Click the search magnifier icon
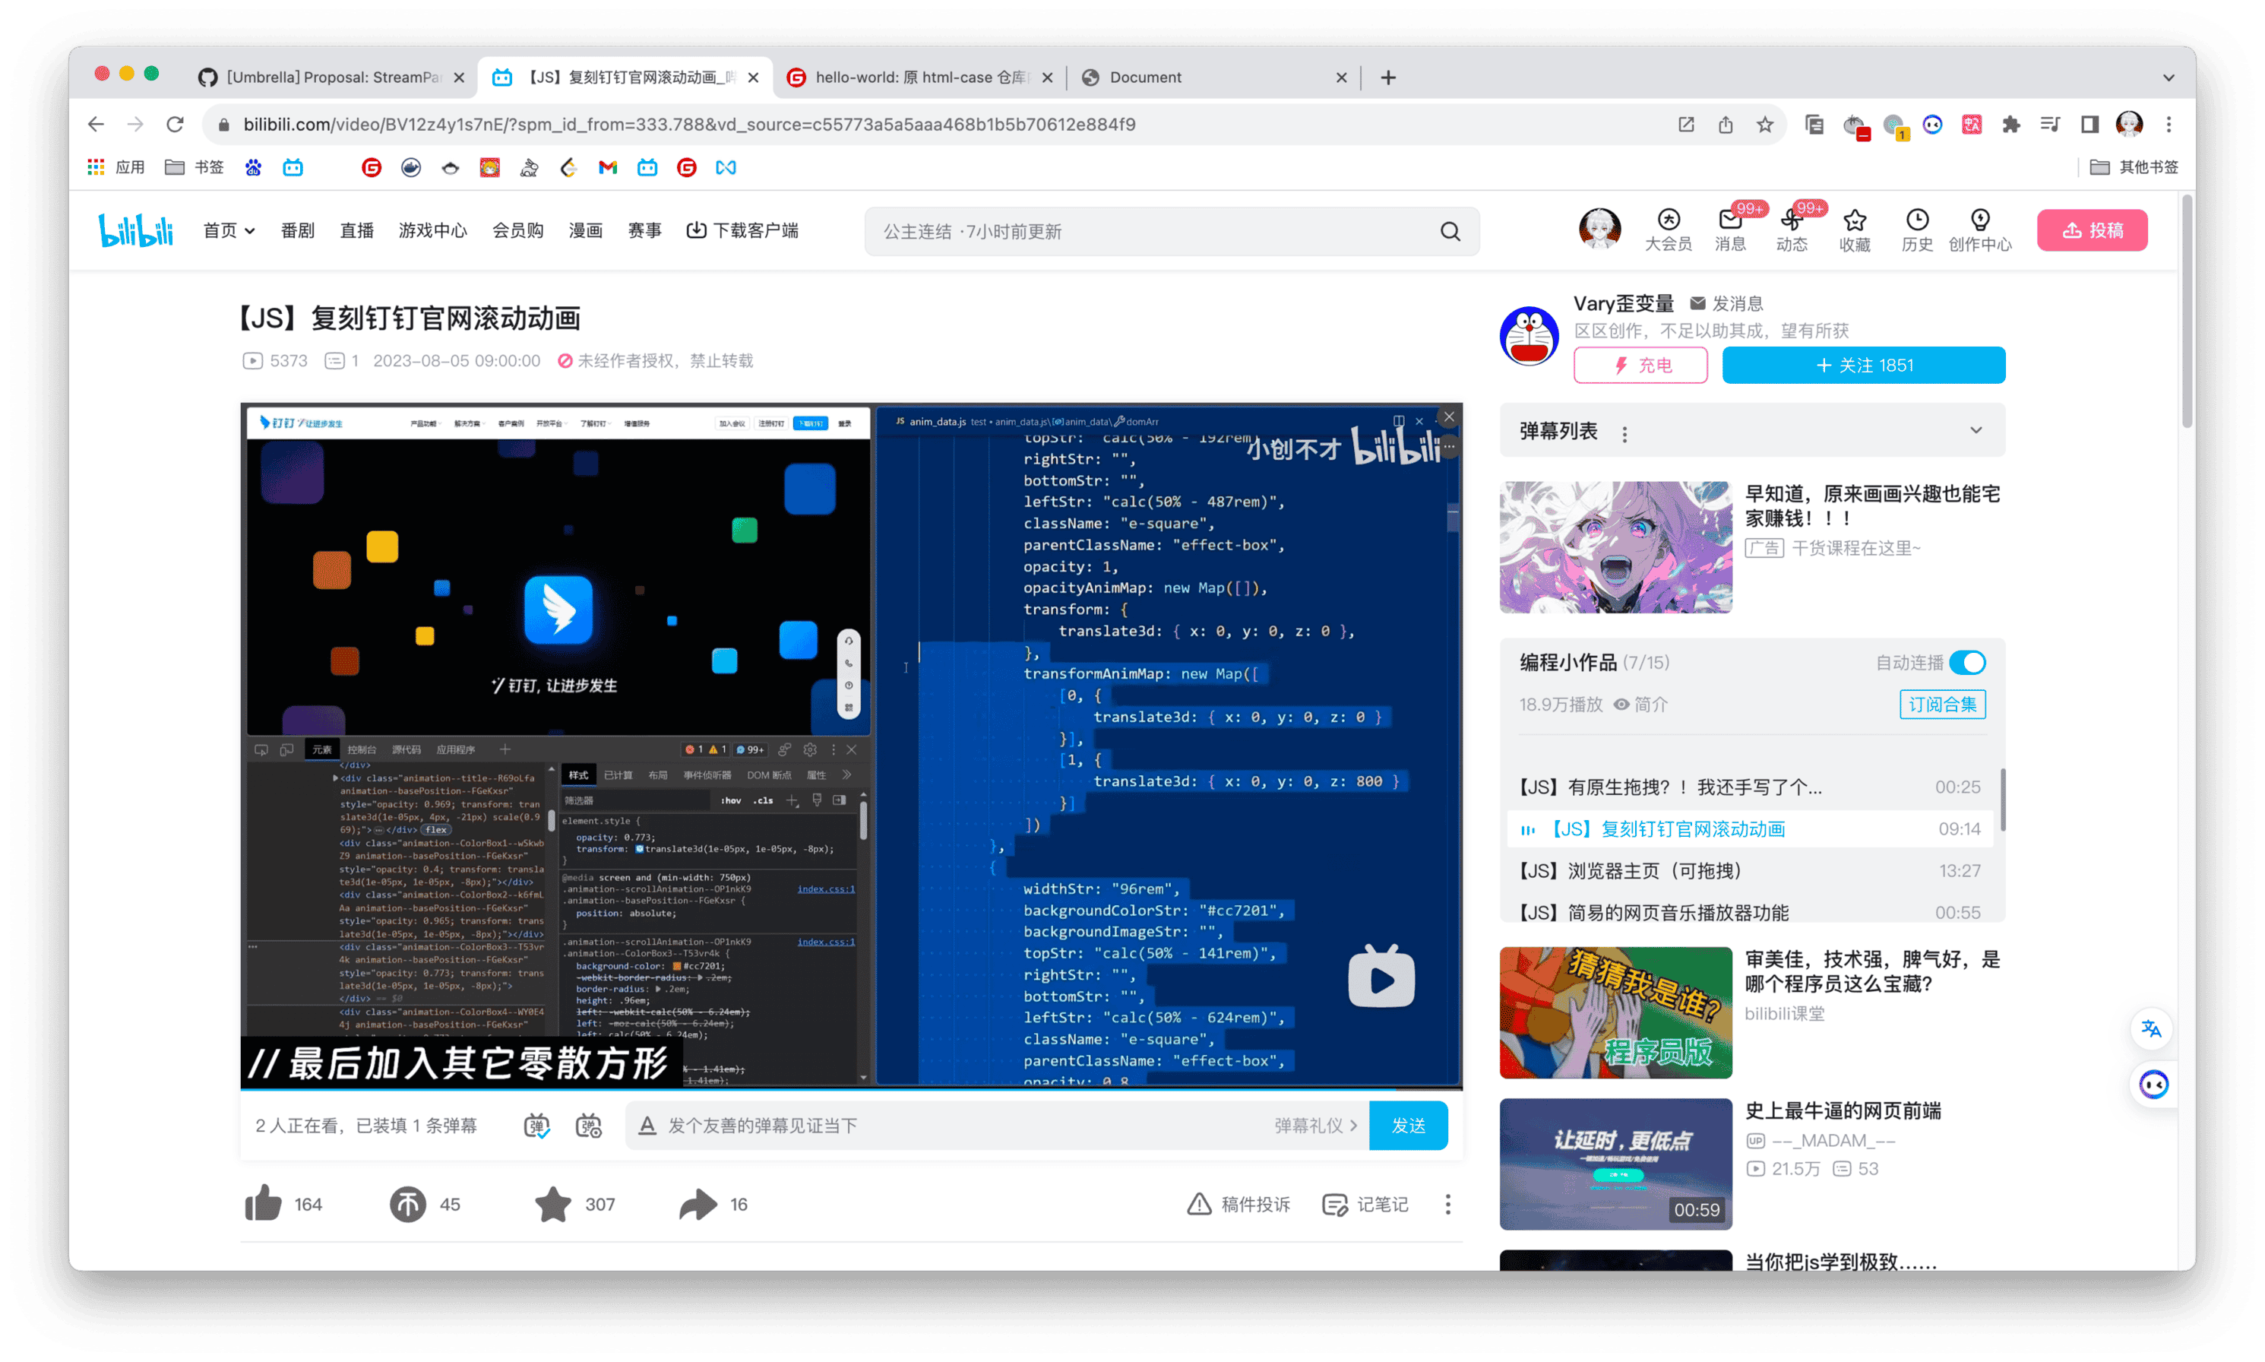The height and width of the screenshot is (1362, 2265). (x=1450, y=231)
